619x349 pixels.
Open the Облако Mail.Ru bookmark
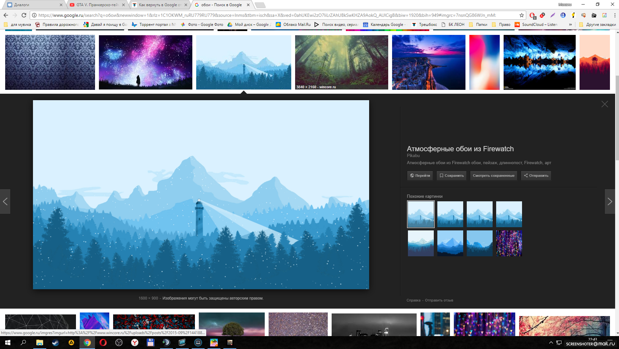click(x=293, y=25)
